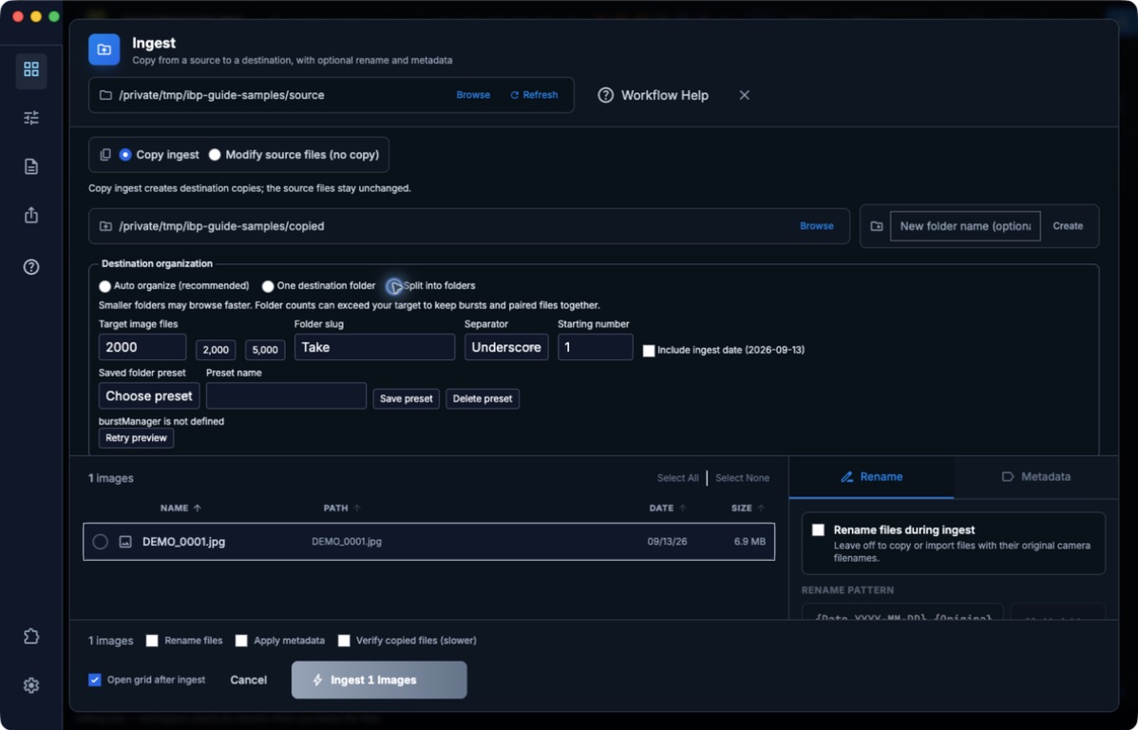Click the Folder slug field containing Take
1138x730 pixels.
point(374,347)
